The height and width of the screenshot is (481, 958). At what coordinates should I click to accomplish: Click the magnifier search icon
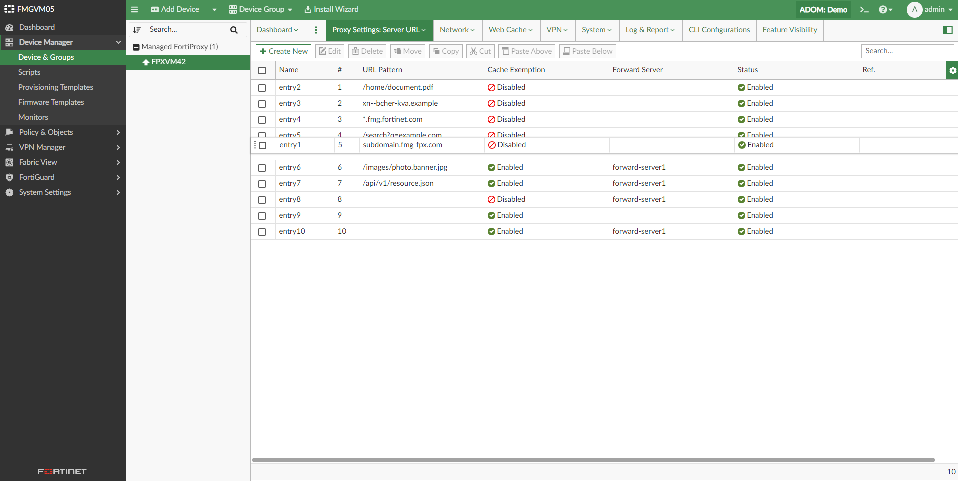234,30
